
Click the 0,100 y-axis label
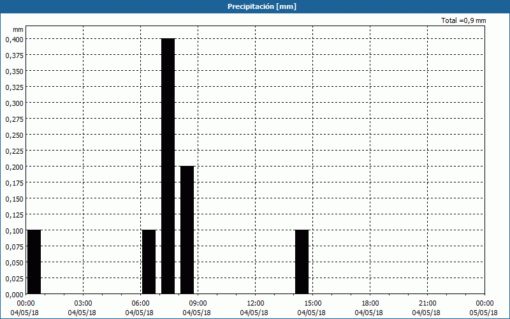(14, 231)
